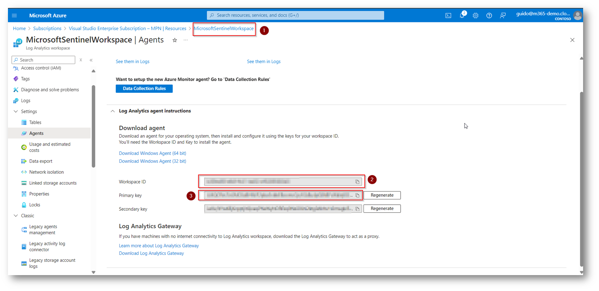
Task: Open the notifications bell
Action: [462, 16]
